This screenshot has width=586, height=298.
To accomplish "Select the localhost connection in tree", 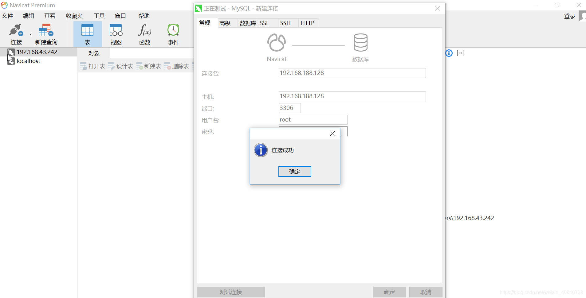I will pyautogui.click(x=28, y=61).
